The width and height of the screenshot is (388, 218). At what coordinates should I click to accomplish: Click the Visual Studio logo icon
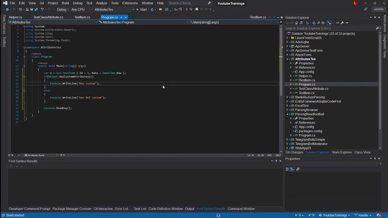point(5,3)
